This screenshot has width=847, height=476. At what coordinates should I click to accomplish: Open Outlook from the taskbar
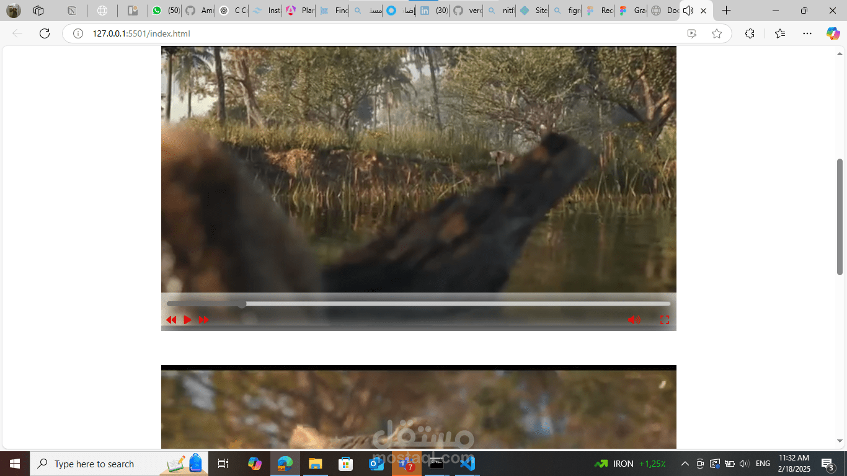click(x=376, y=464)
